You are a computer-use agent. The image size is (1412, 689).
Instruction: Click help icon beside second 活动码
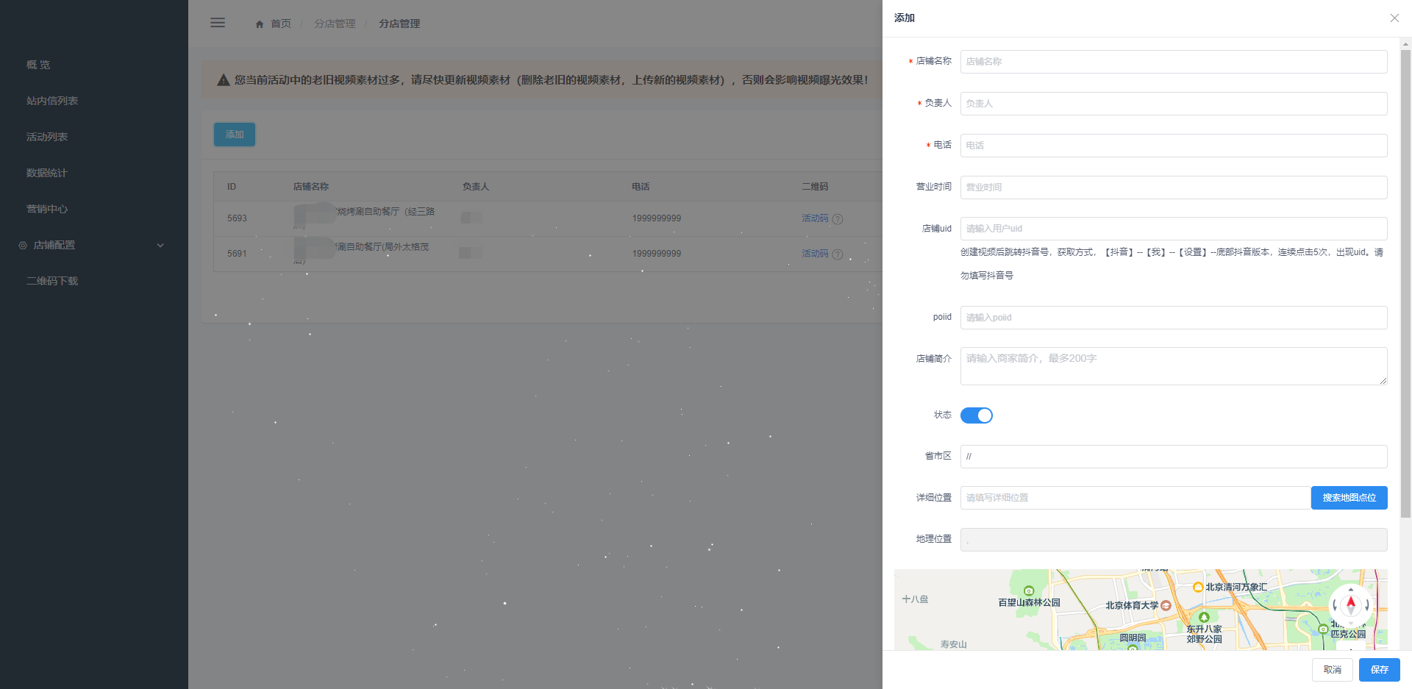838,254
